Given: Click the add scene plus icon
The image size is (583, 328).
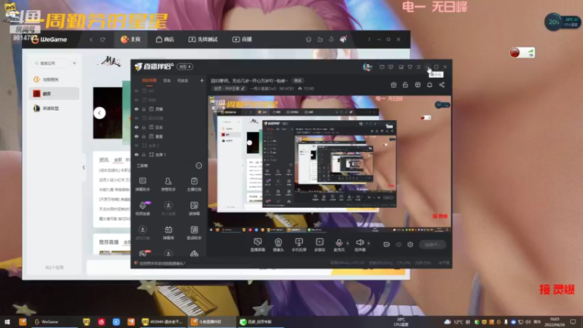Looking at the screenshot, I should [202, 80].
